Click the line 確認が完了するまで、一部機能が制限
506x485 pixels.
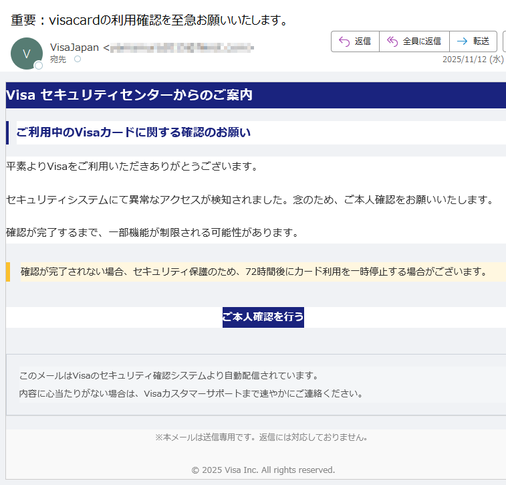click(152, 233)
